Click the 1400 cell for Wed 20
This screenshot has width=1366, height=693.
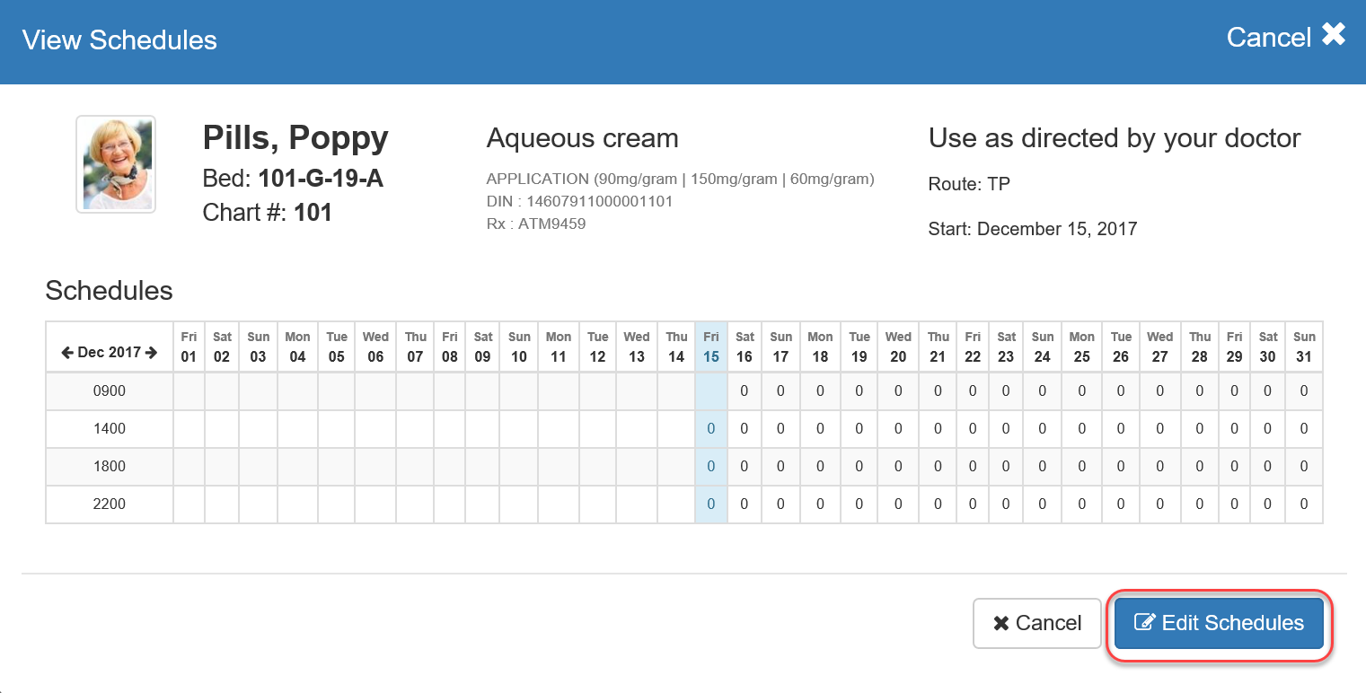[898, 429]
